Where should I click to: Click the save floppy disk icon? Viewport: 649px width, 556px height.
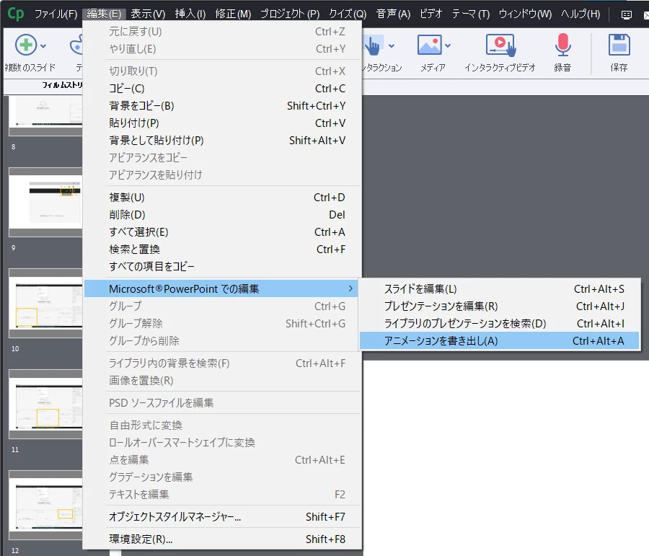[x=619, y=45]
